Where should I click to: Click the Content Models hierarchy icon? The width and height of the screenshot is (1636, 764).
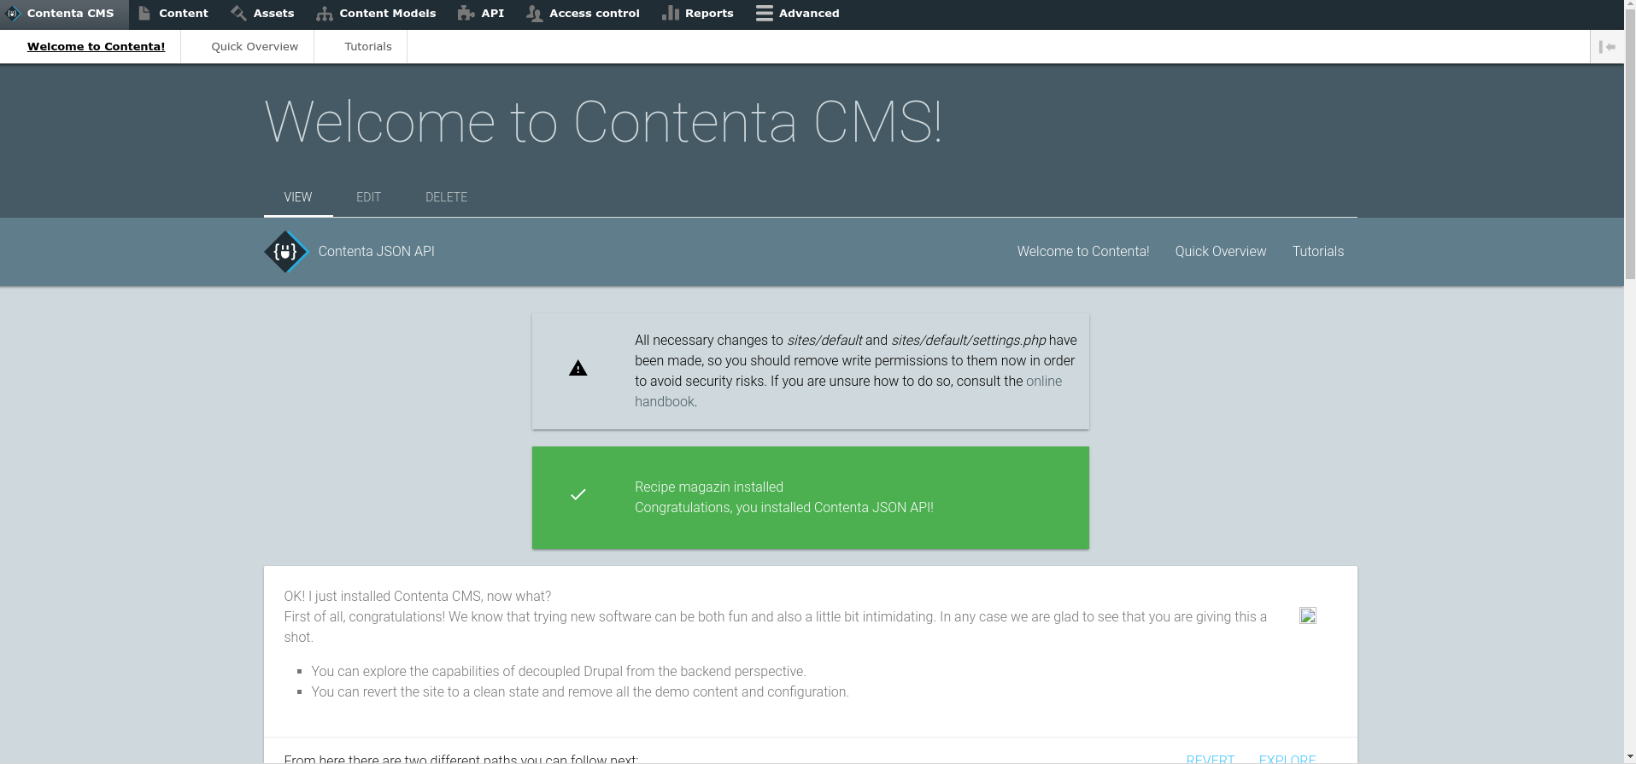click(325, 14)
